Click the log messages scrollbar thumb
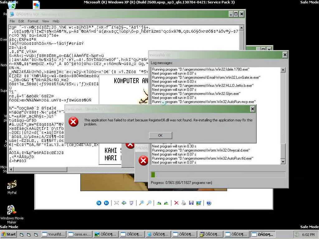The width and height of the screenshot is (319, 239). point(283,151)
